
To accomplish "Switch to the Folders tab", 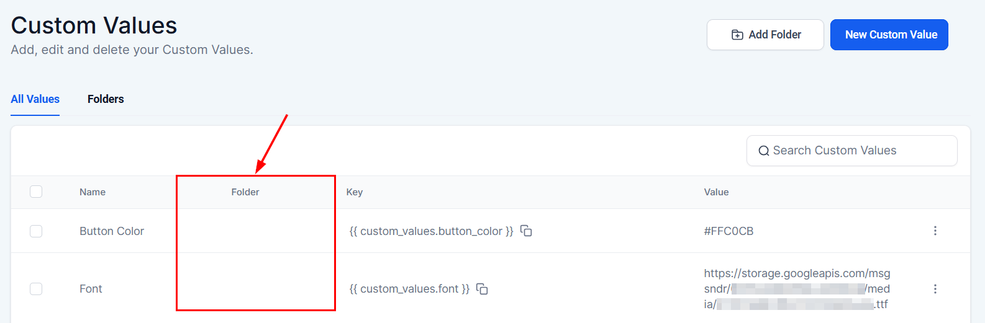I will click(x=106, y=99).
